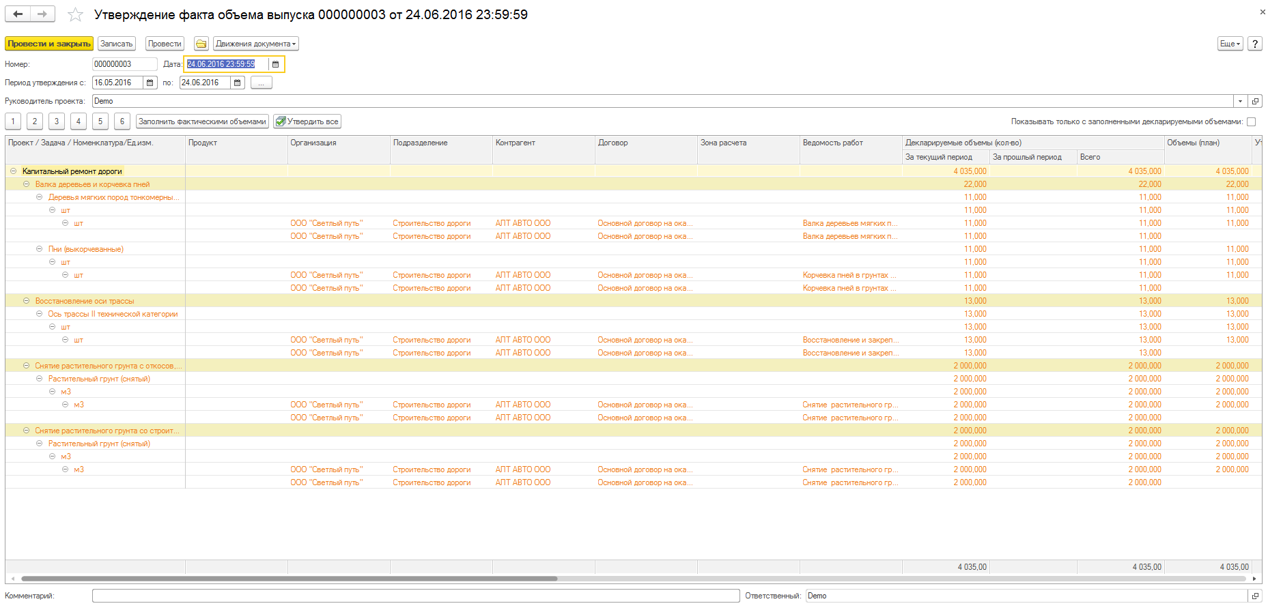1268x608 pixels.
Task: Collapse Восстановление оси трассы group
Action: 26,301
